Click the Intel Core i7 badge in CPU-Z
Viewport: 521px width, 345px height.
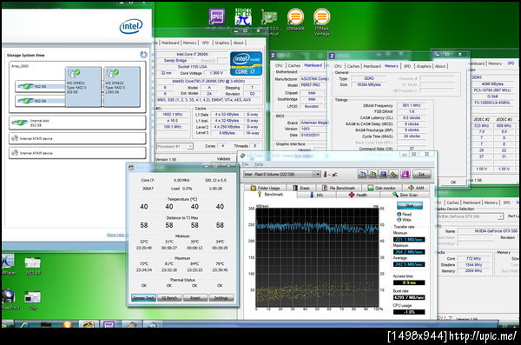[x=246, y=63]
